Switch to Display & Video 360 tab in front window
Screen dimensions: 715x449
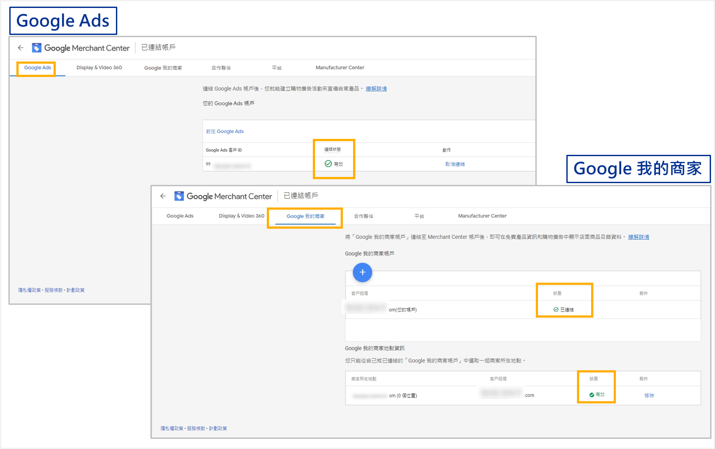click(x=242, y=216)
